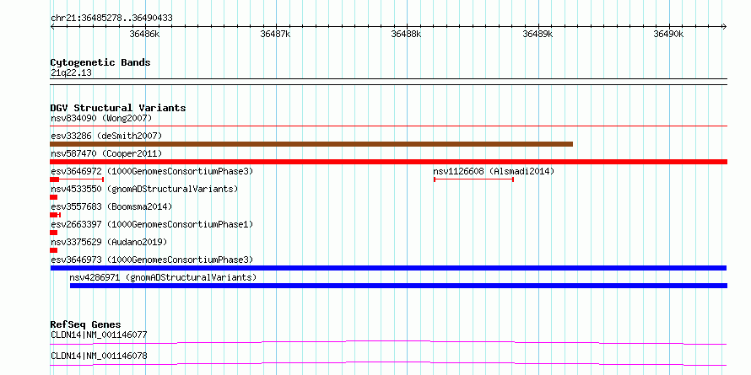The image size is (751, 375).
Task: Click the blue esv3646973 variant bar
Action: [x=388, y=268]
